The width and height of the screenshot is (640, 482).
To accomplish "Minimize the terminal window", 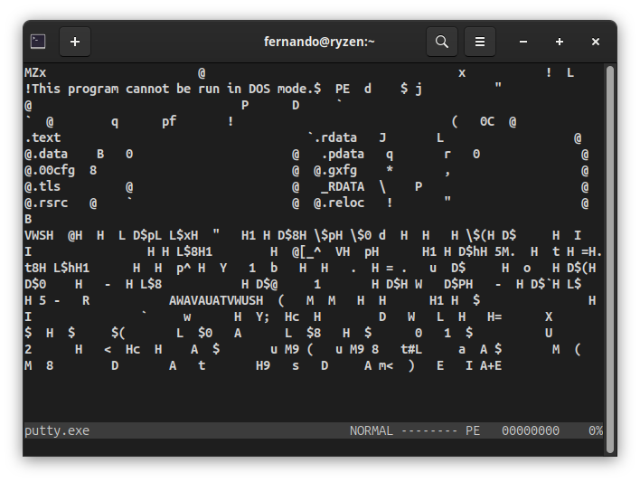I will [523, 42].
